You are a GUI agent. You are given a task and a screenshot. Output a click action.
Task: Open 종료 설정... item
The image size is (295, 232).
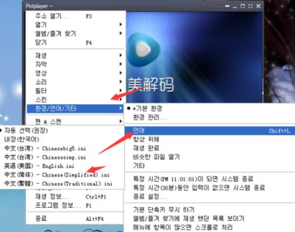point(210,196)
